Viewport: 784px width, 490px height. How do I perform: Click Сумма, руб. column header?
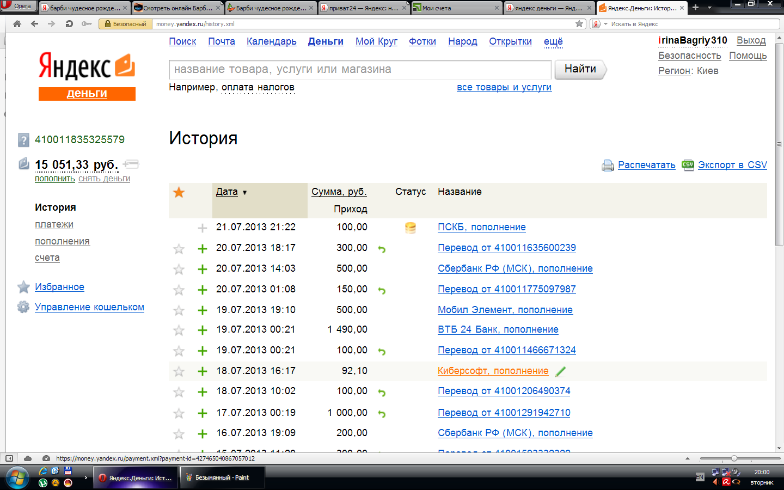(x=339, y=192)
